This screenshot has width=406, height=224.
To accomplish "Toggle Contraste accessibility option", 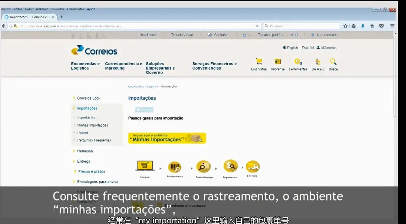I will pos(218,35).
